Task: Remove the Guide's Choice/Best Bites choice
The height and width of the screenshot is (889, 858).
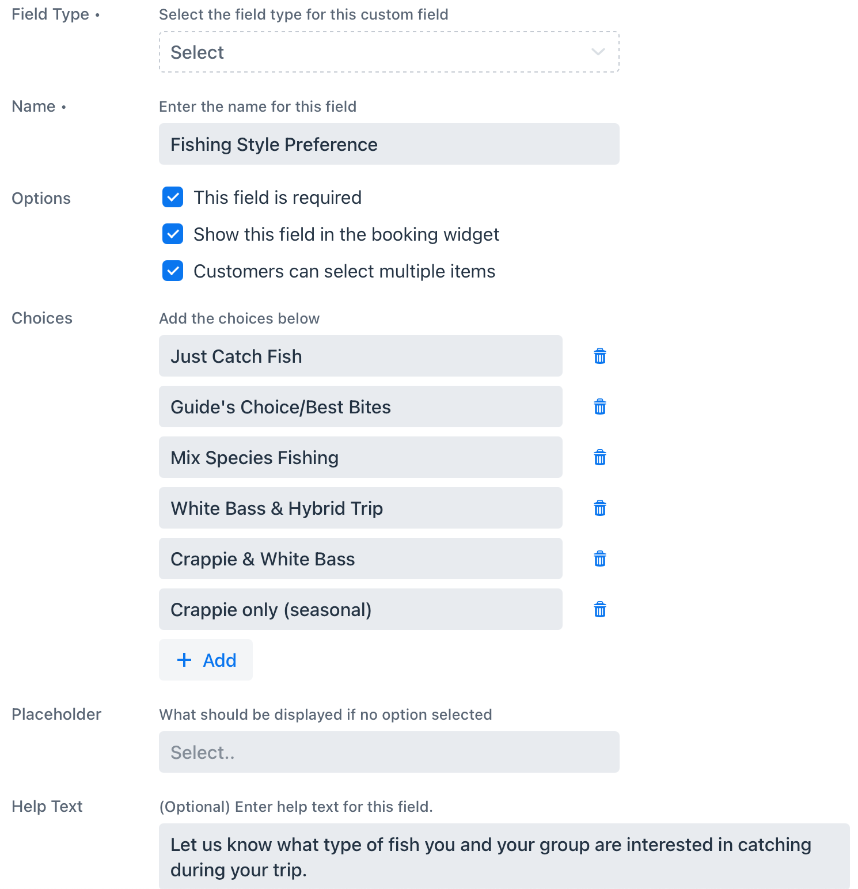Action: 599,407
